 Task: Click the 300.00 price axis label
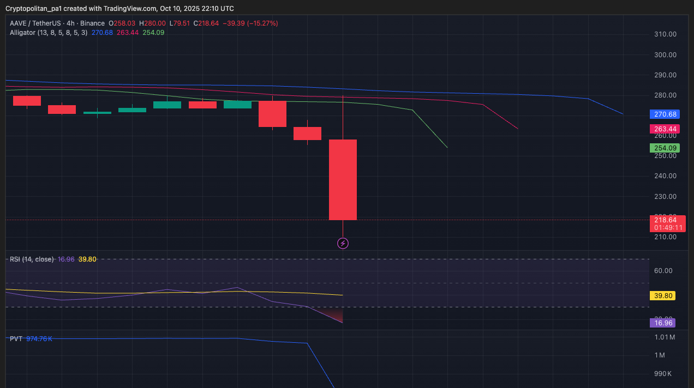[x=665, y=55]
